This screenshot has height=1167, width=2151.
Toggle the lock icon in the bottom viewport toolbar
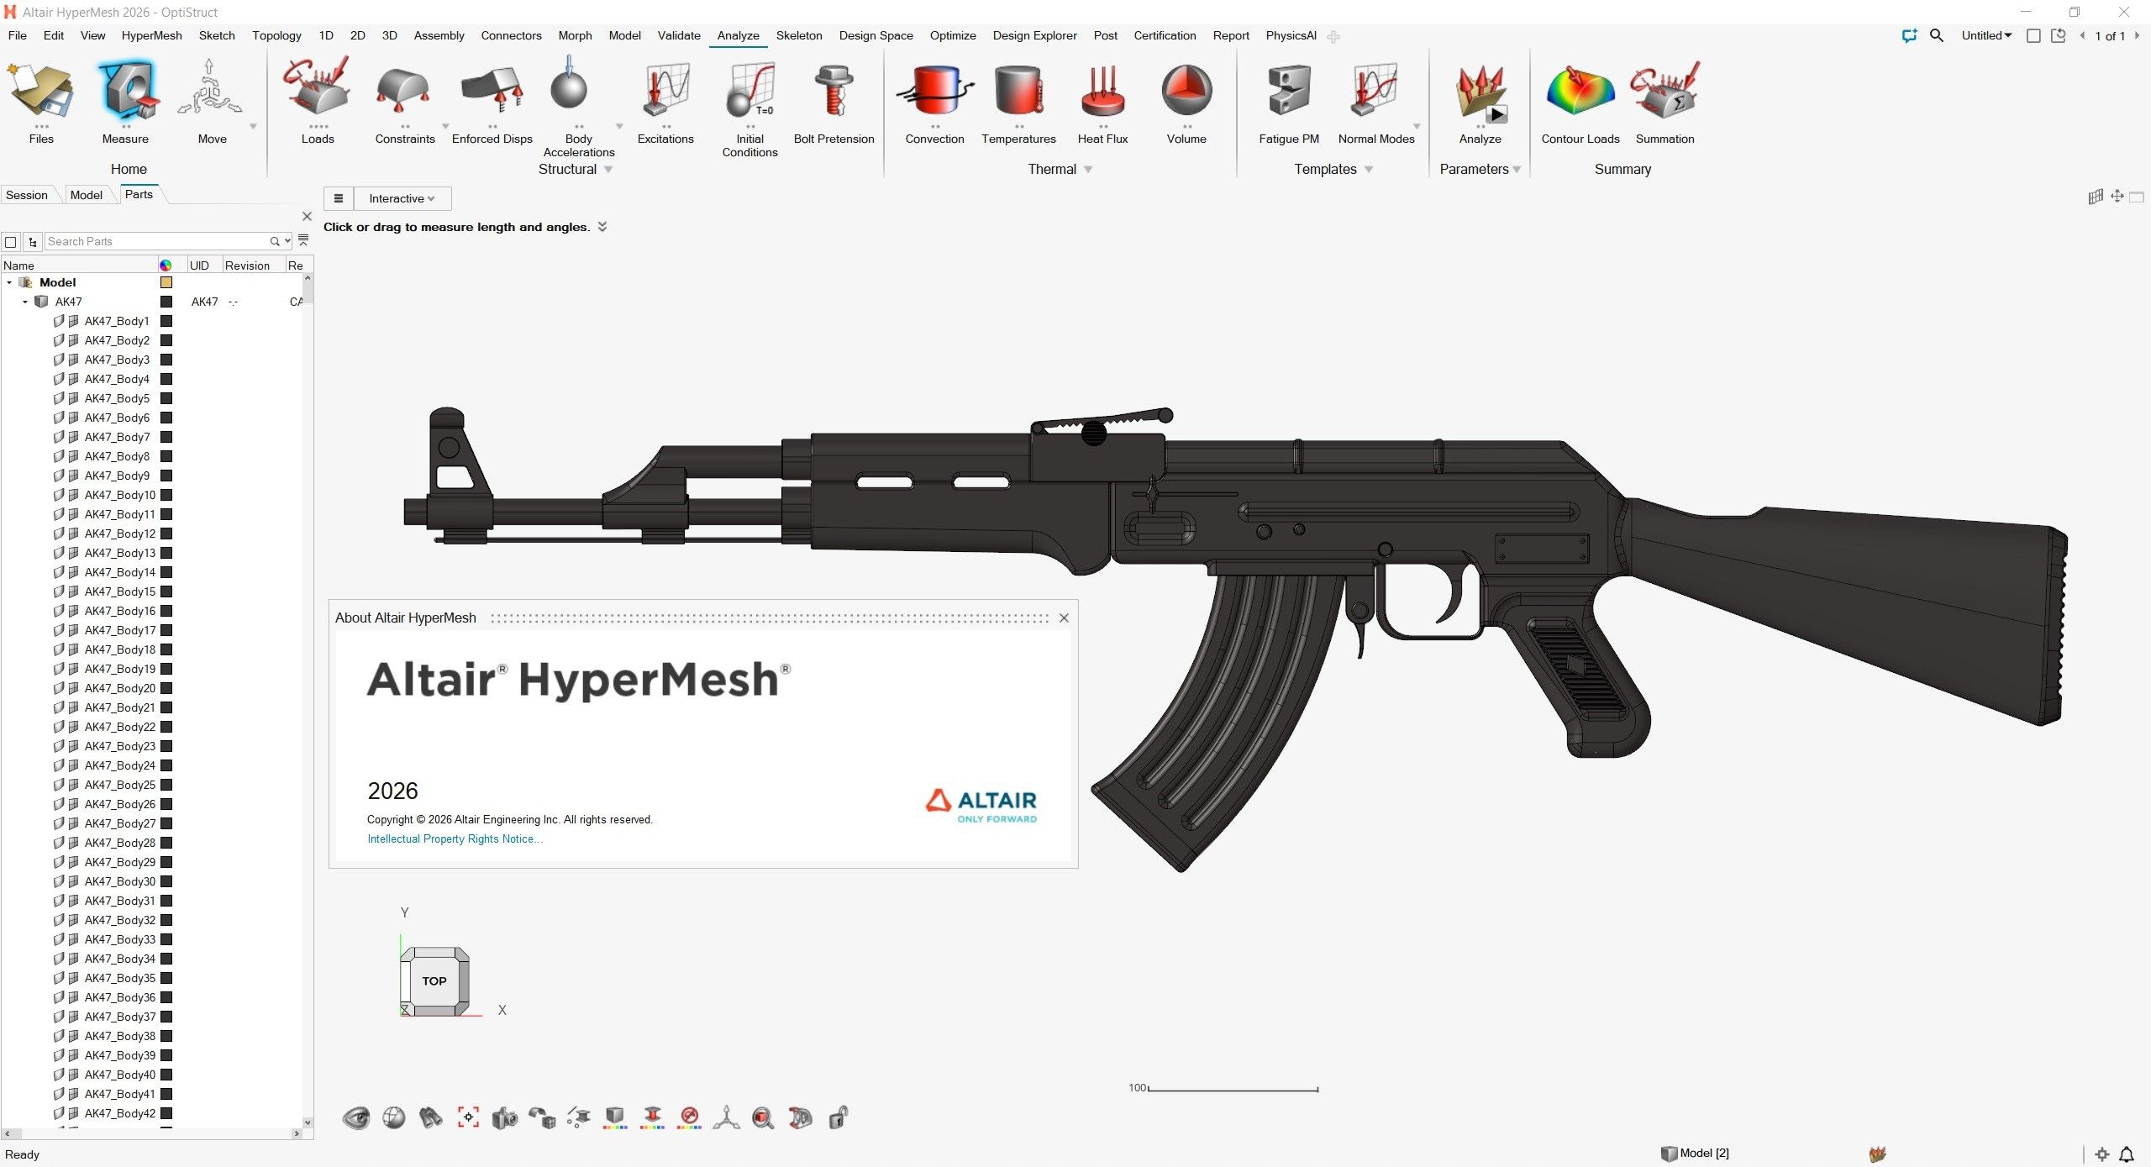[838, 1117]
